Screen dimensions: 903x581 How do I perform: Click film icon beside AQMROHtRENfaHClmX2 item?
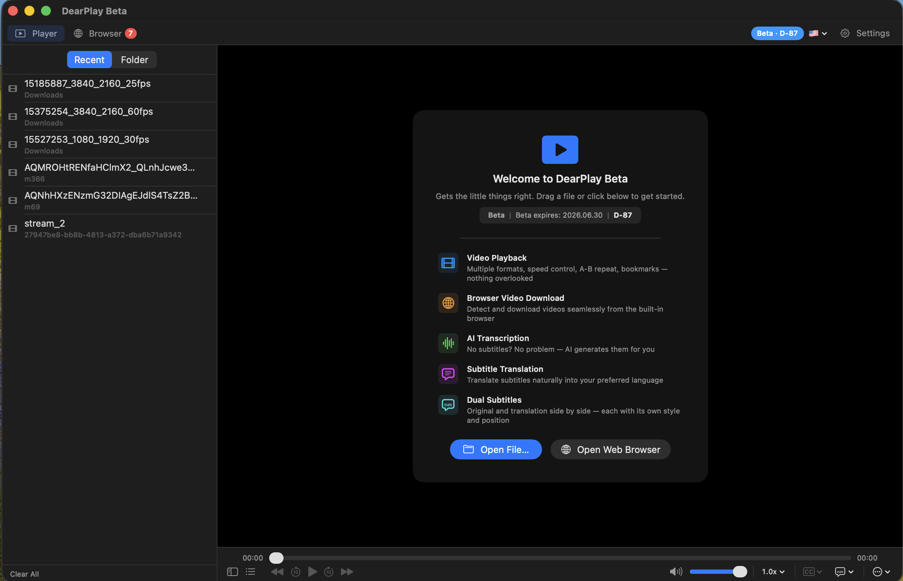pyautogui.click(x=13, y=173)
